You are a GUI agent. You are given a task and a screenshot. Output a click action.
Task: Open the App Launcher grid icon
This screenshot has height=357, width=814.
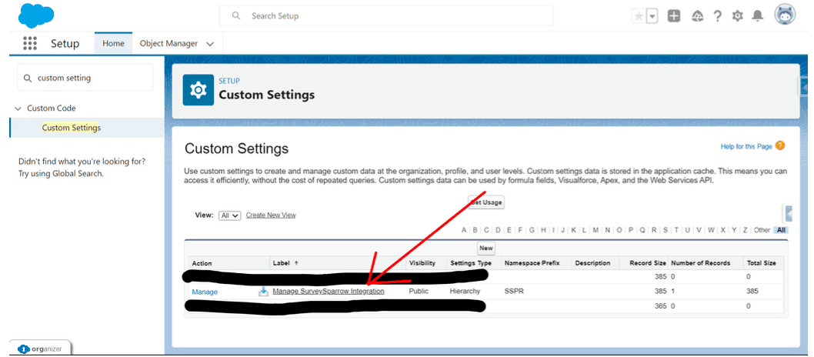click(x=30, y=44)
